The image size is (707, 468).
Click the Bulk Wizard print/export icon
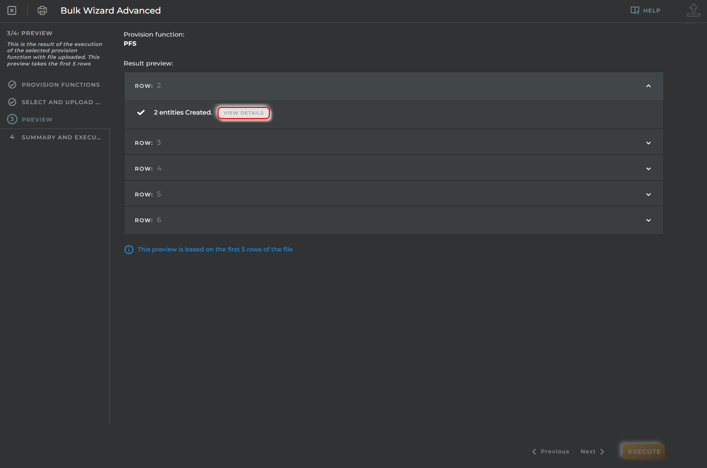pos(41,10)
